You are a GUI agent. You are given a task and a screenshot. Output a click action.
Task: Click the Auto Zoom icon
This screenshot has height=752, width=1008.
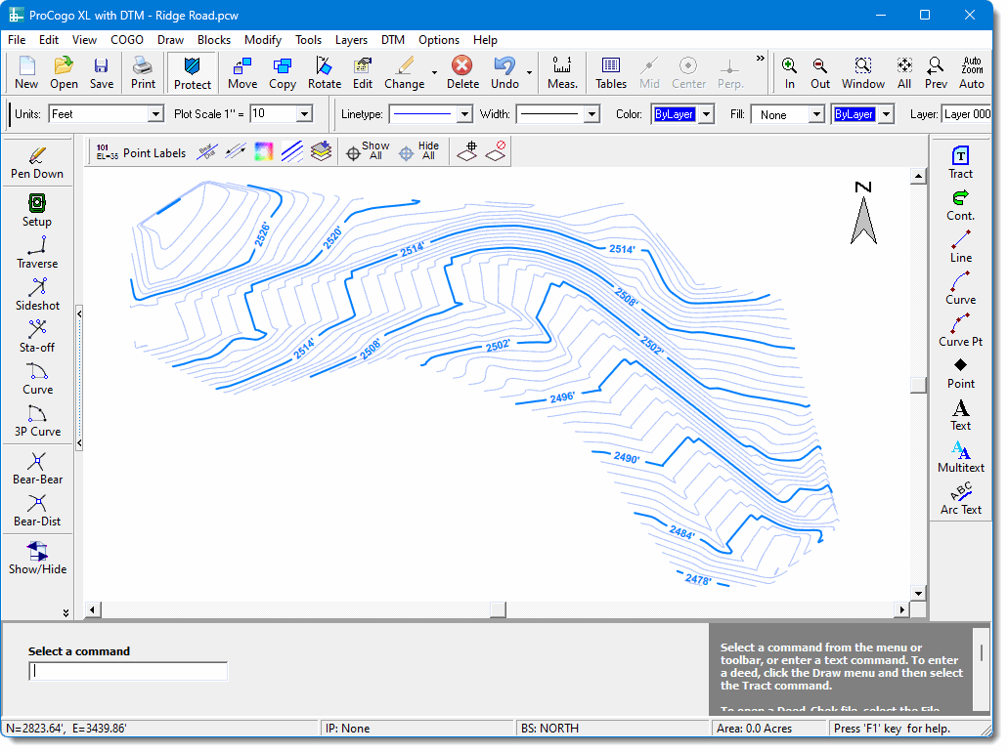pyautogui.click(x=971, y=72)
